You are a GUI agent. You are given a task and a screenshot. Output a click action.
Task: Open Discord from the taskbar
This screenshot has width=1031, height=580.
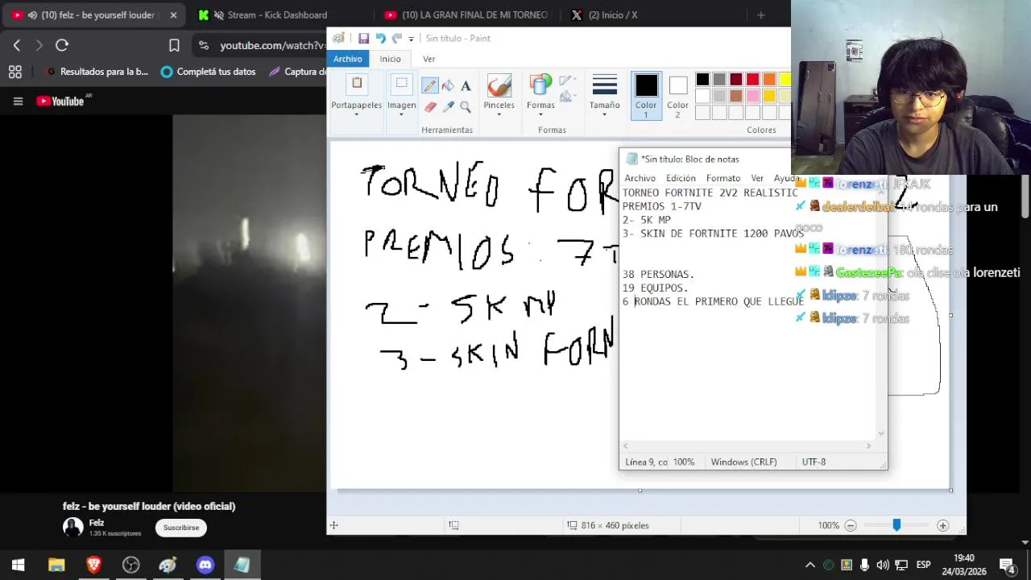tap(205, 565)
